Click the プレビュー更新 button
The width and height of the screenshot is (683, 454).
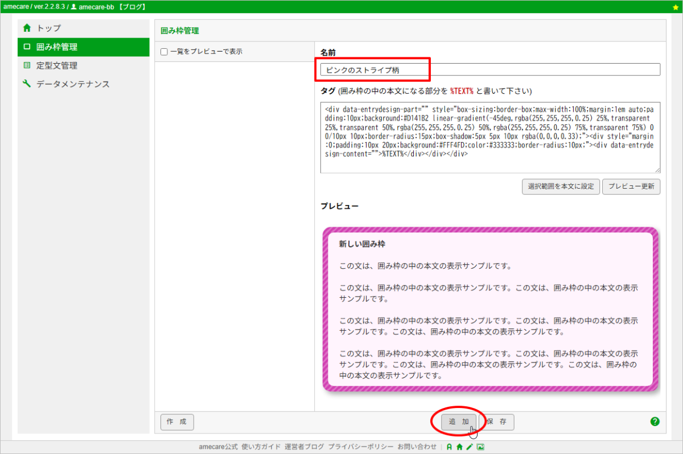pos(631,186)
